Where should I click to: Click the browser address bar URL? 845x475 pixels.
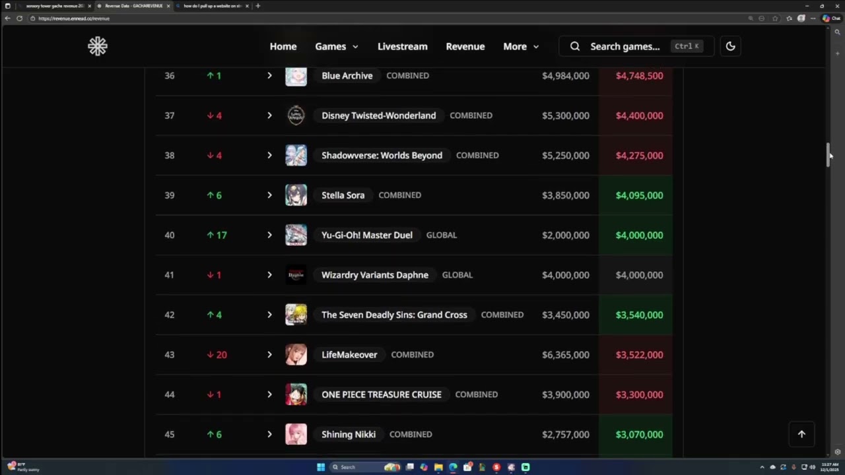(x=74, y=18)
